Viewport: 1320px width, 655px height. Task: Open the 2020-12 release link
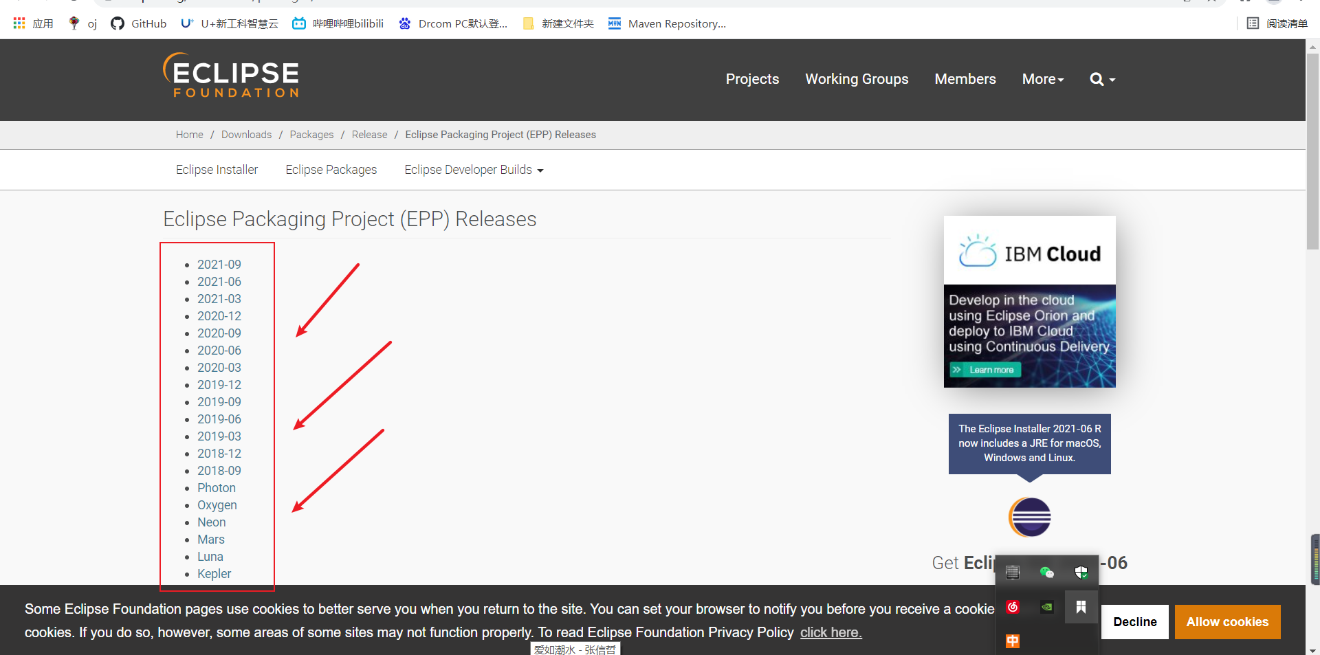(x=219, y=316)
